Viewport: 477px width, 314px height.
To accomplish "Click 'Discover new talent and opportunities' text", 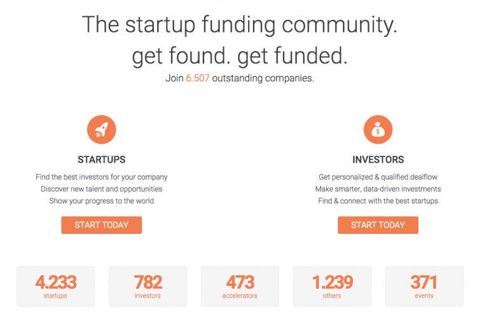I will point(102,189).
